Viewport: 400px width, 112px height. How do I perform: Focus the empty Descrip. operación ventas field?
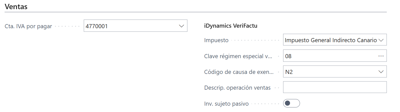(x=335, y=87)
